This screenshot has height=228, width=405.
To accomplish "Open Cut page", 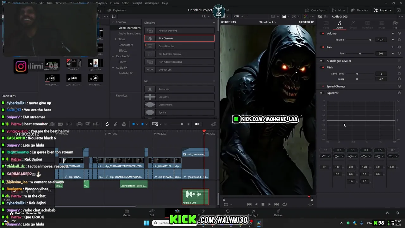I will coord(152,213).
